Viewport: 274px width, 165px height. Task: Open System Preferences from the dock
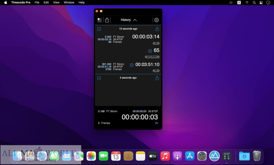coord(202,156)
